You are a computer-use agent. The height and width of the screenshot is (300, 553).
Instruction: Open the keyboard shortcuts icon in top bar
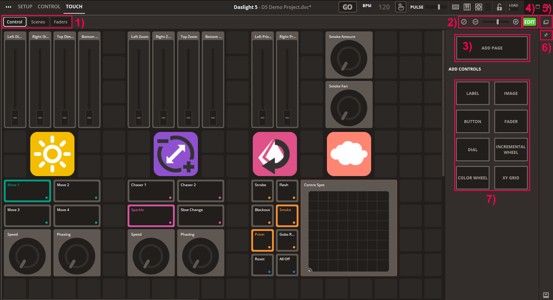point(455,7)
